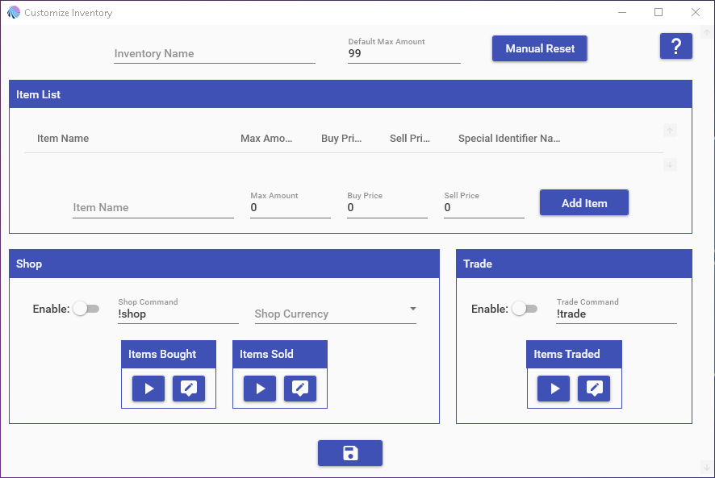Focus the Default Max Amount field
Screen dimensions: 715x478
click(403, 54)
